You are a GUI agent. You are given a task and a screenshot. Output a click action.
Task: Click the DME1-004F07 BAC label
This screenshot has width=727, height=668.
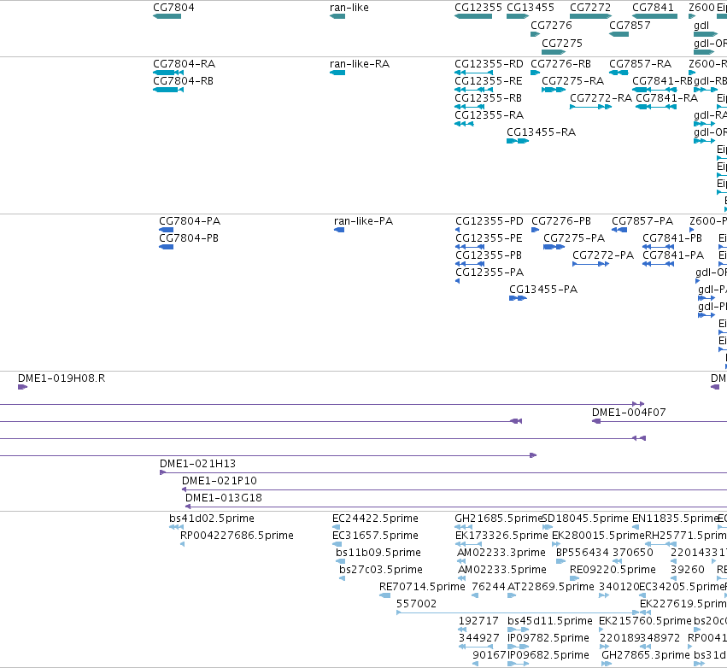click(x=629, y=412)
